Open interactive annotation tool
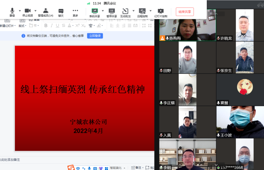264x170 pixels. pos(125,12)
